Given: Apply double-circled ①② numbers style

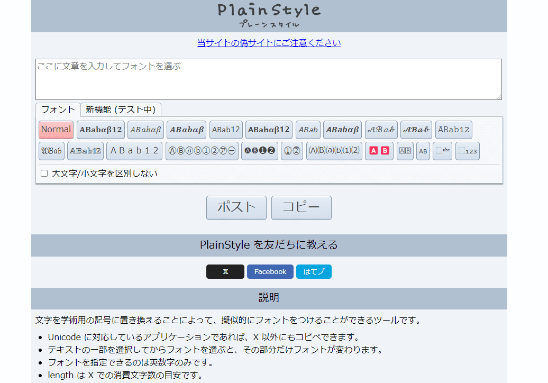Looking at the screenshot, I should [292, 151].
